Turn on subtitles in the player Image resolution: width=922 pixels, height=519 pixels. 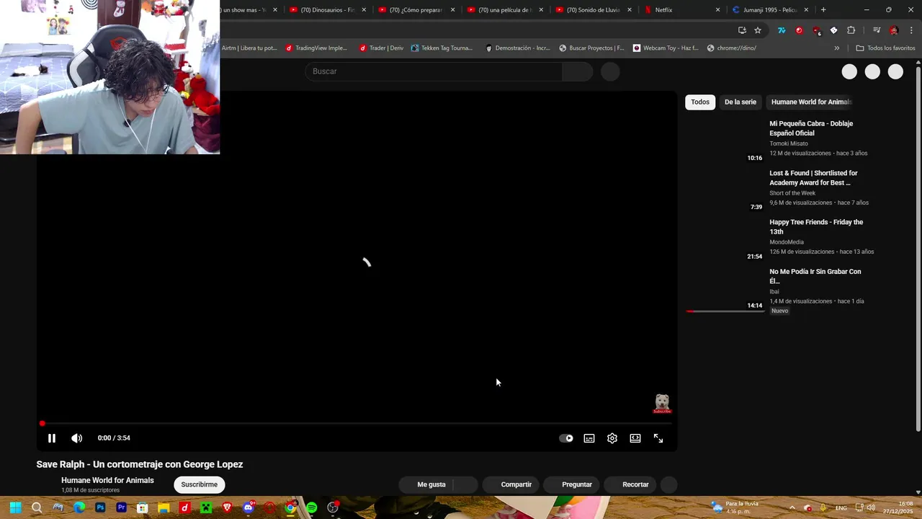pos(589,438)
